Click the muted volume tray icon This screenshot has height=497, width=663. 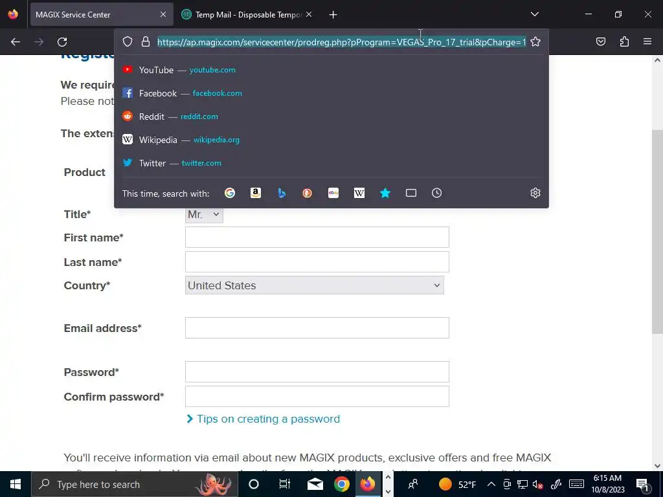538,484
